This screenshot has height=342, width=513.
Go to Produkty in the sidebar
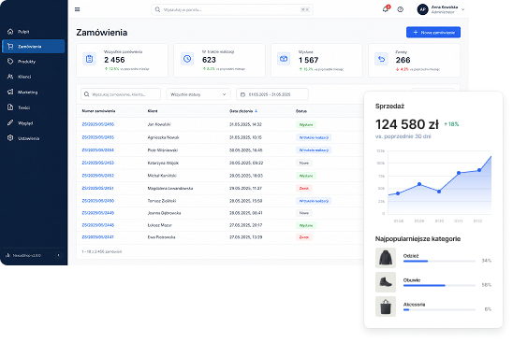coord(33,62)
